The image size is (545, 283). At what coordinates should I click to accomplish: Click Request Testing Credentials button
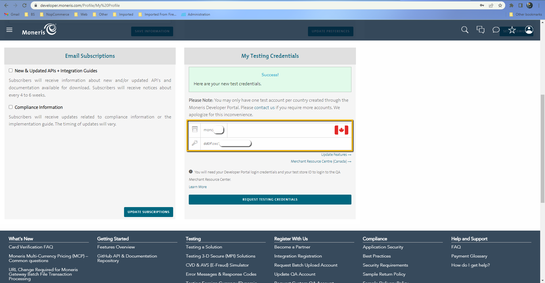coord(270,199)
